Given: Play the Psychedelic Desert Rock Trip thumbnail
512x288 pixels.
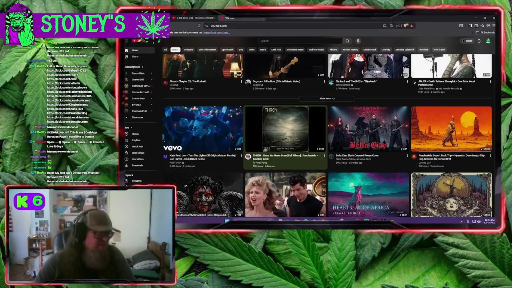Looking at the screenshot, I should pyautogui.click(x=451, y=129).
